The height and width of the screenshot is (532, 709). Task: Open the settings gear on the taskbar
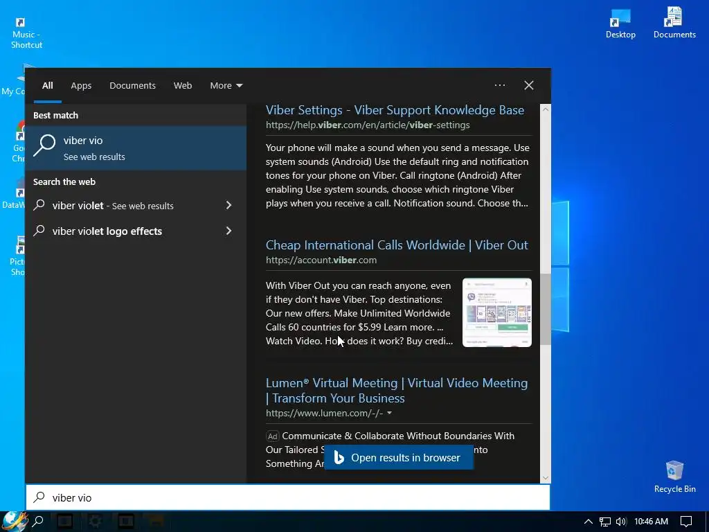click(95, 522)
